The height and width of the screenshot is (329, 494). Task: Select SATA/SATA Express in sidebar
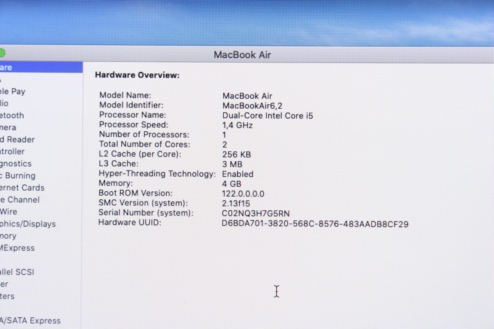click(30, 321)
